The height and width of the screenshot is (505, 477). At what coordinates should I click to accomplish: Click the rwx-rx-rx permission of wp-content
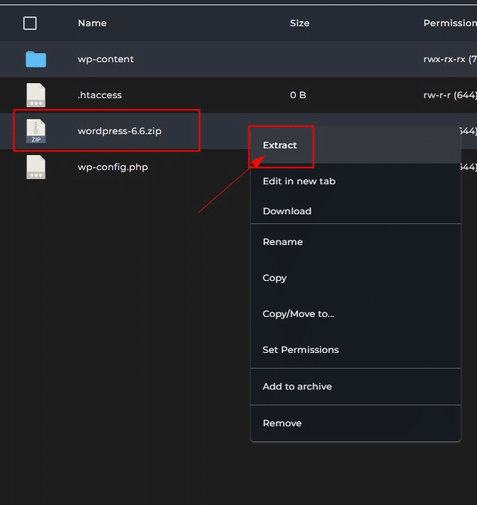pos(450,59)
